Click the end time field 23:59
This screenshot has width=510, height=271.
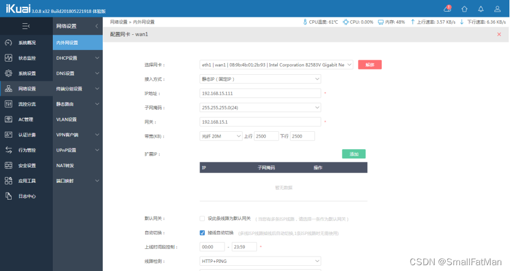[244, 247]
